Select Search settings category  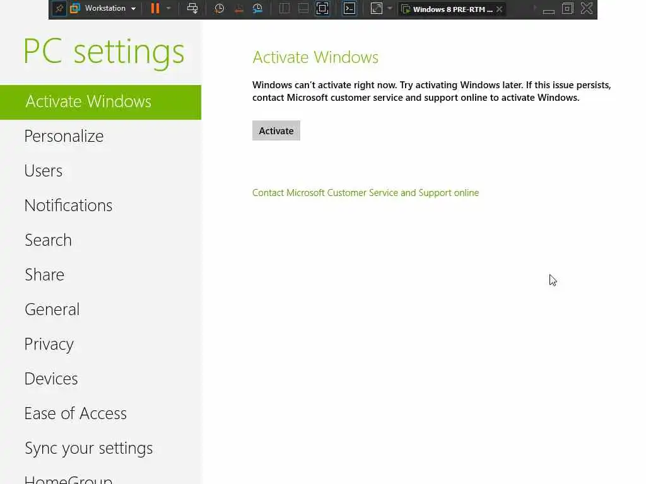click(x=100, y=240)
